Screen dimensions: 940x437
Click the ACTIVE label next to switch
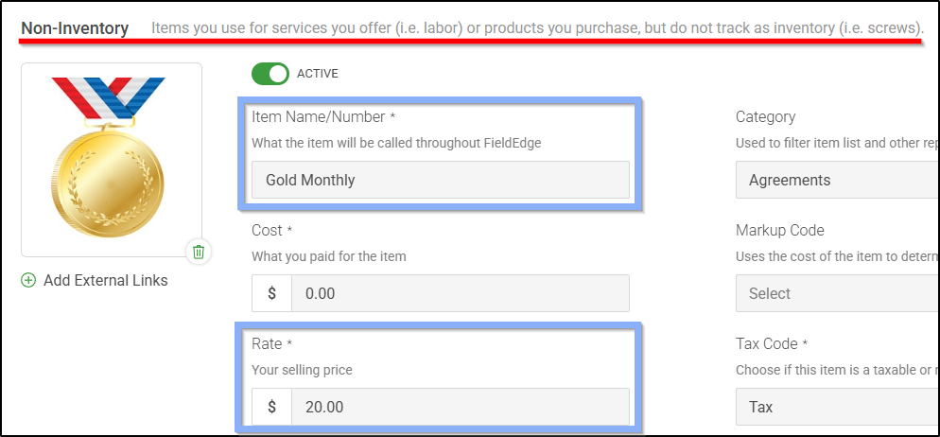[317, 74]
